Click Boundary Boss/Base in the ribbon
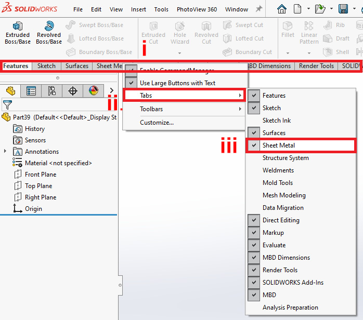 click(x=99, y=52)
